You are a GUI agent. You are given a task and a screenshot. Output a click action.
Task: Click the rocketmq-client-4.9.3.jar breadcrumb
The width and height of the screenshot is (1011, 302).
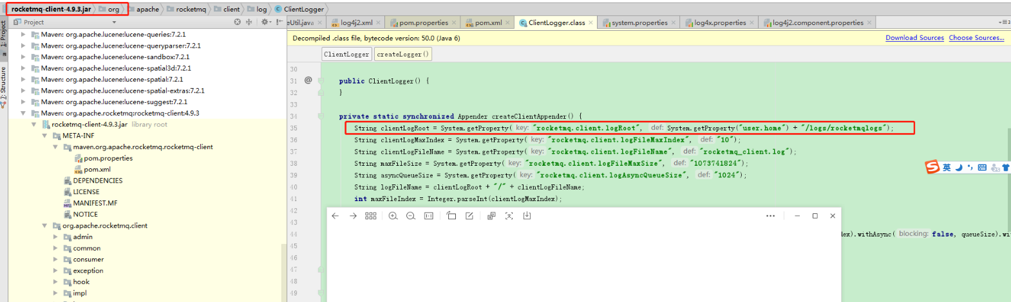pos(51,9)
